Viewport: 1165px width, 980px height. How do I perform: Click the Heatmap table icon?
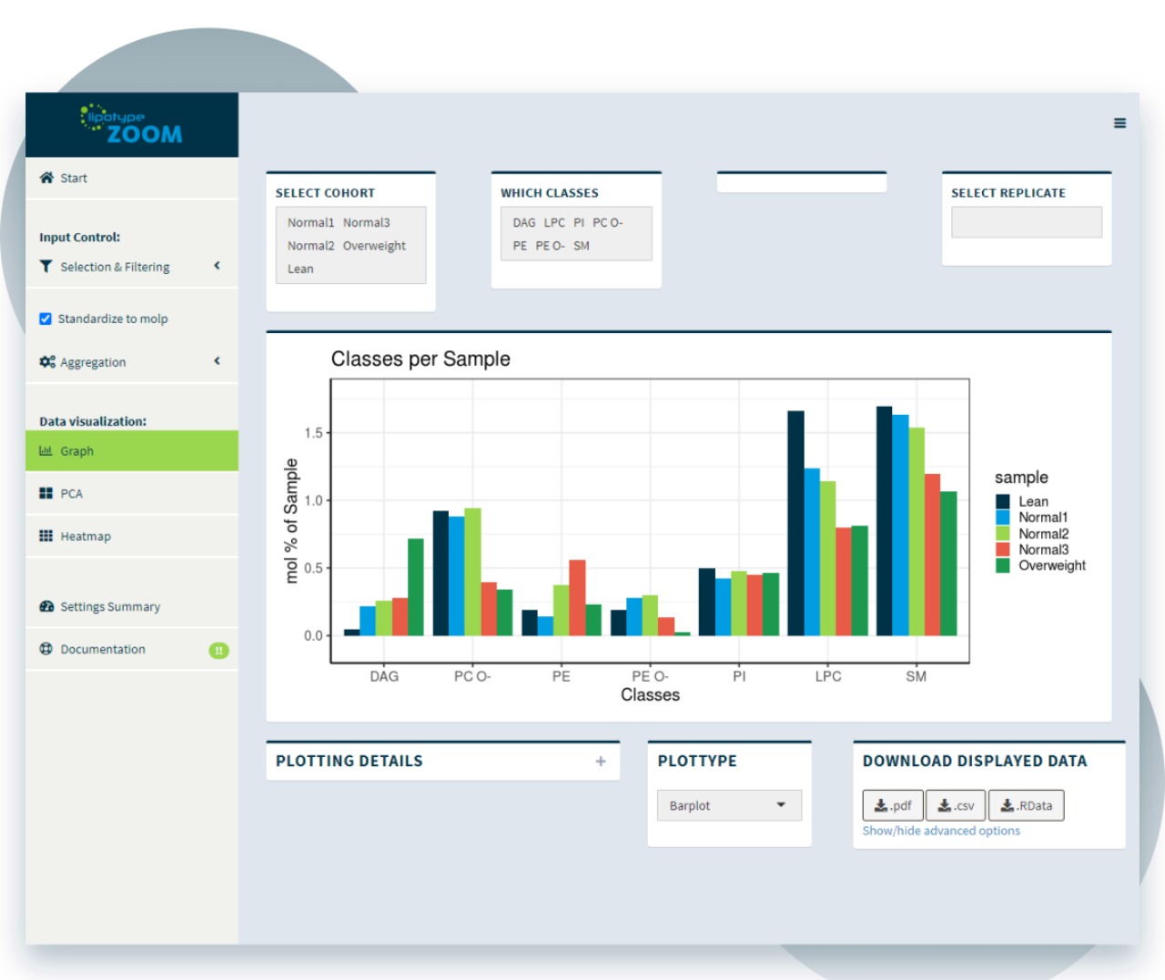tap(46, 536)
